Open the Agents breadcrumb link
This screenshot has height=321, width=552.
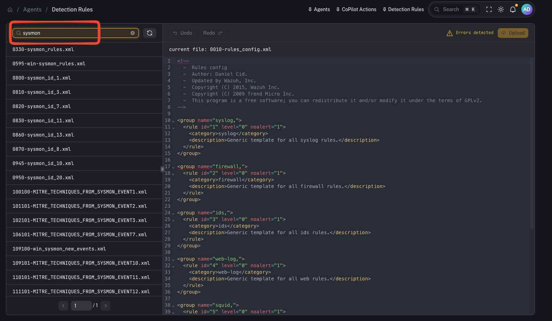click(32, 10)
